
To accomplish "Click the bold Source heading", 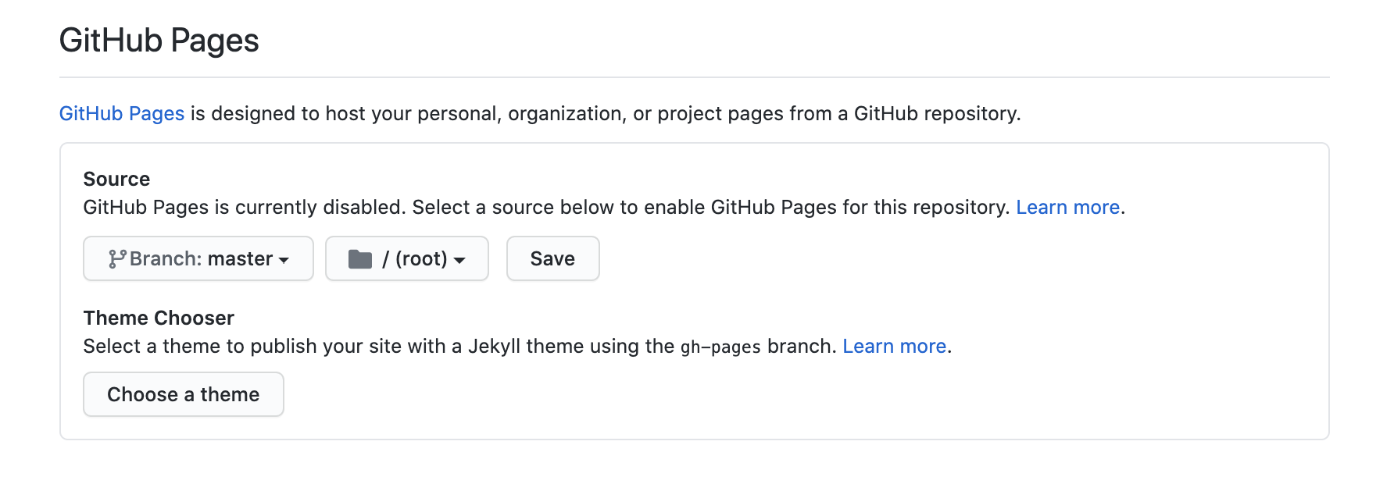I will tap(116, 180).
